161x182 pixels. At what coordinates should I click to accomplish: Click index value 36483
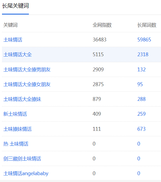(x=100, y=40)
